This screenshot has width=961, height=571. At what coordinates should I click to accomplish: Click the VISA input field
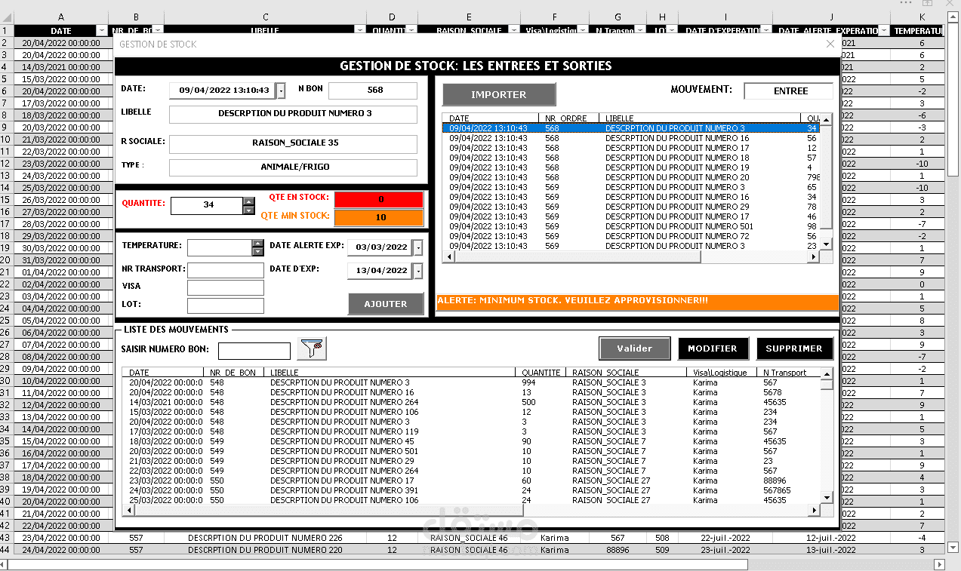[226, 287]
